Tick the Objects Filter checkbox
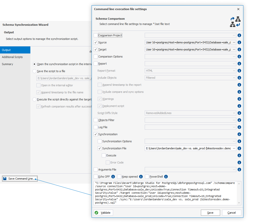253x223 pixels. point(96,120)
